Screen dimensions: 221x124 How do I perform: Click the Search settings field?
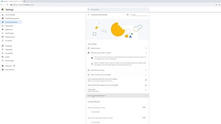(x=118, y=10)
